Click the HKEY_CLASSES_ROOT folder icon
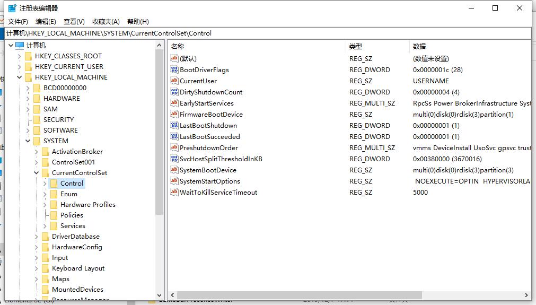This screenshot has height=305, width=536. click(29, 56)
